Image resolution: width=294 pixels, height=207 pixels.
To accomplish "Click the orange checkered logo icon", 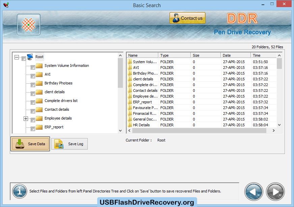I will point(29,25).
